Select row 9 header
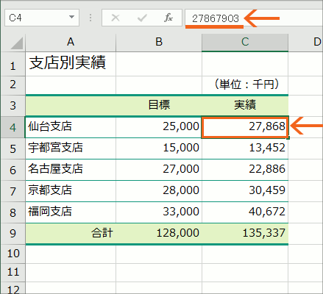 tap(13, 234)
